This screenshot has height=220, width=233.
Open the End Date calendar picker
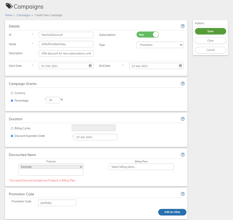[180, 66]
